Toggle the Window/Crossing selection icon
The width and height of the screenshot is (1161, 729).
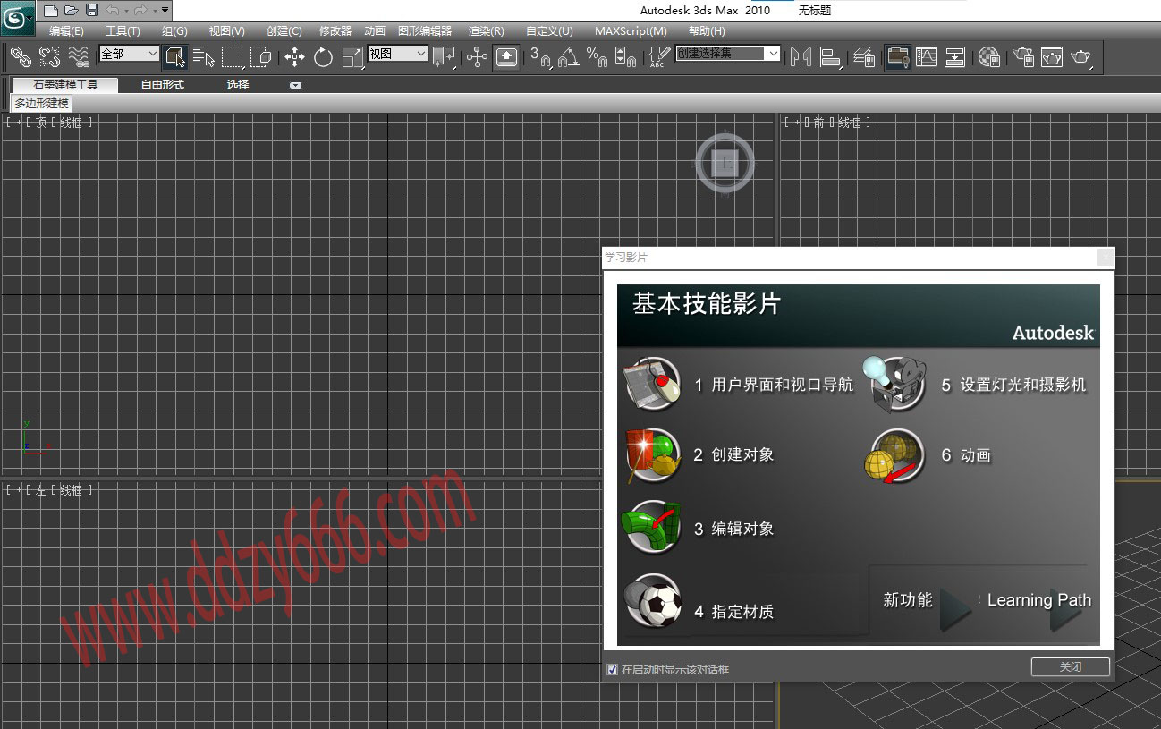(x=260, y=57)
